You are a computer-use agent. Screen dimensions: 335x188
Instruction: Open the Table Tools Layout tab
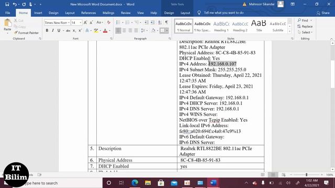tap(185, 13)
